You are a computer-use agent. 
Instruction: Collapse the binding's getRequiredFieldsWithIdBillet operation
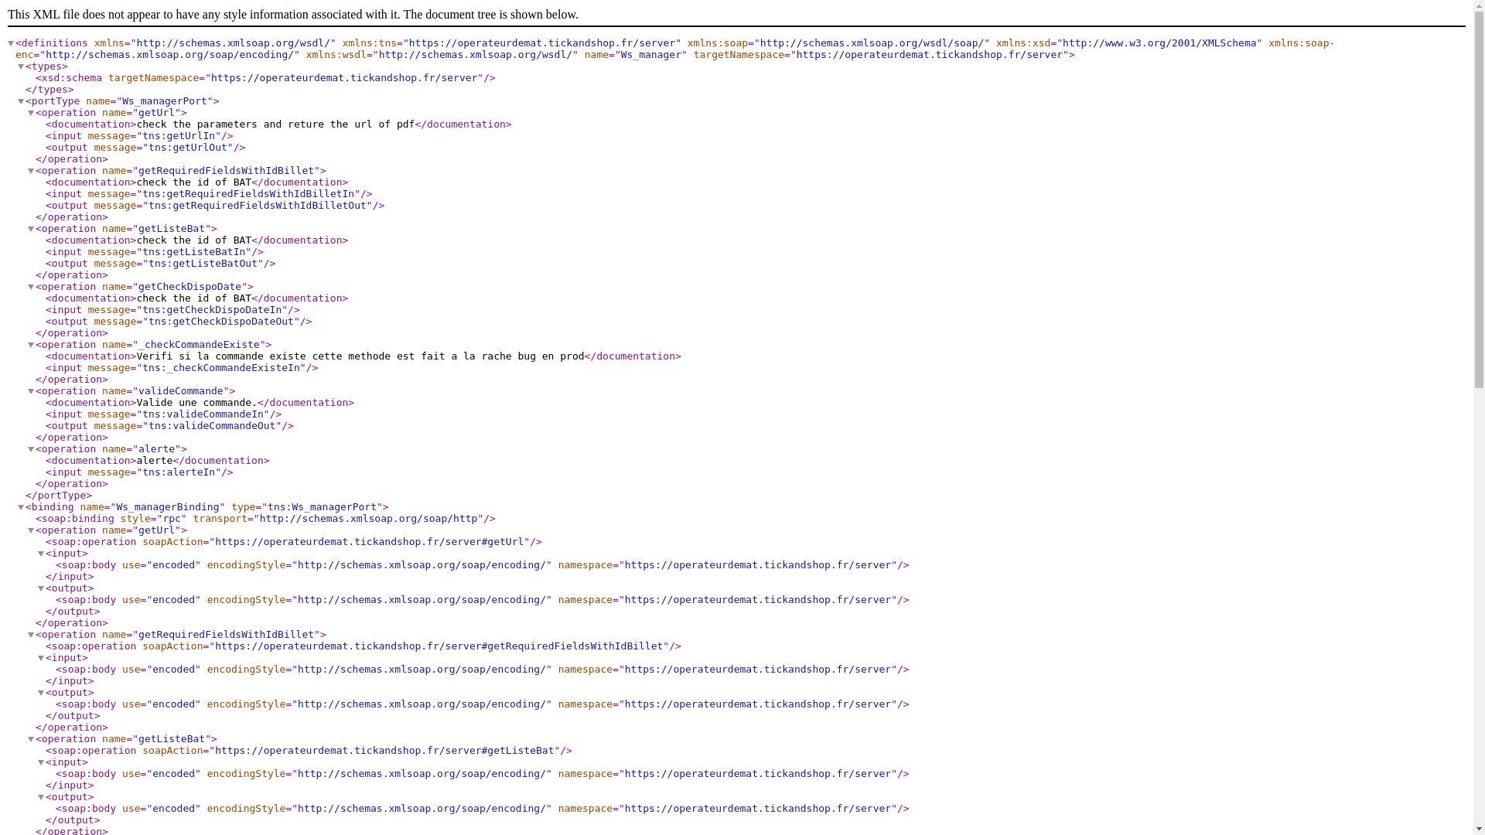31,635
